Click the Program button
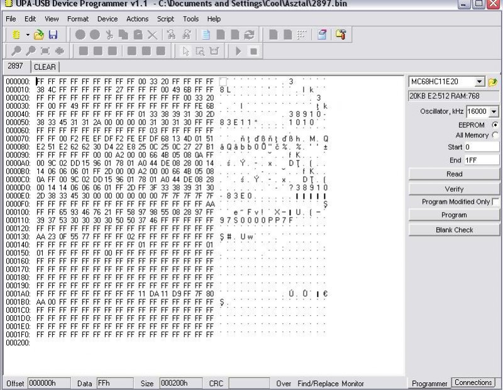This screenshot has width=503, height=390. pos(454,214)
